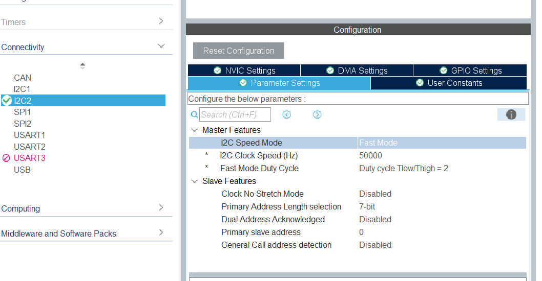The image size is (542, 281).
Task: Select CAN in the connectivity list
Action: tap(23, 78)
